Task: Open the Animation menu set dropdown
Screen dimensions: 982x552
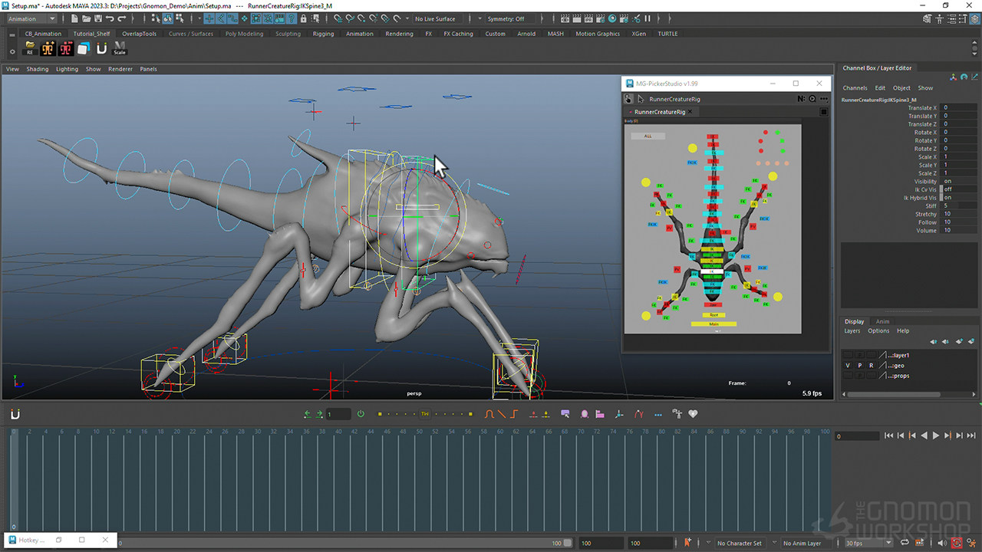Action: [29, 18]
